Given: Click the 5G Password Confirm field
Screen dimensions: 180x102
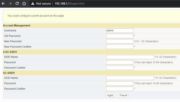Looking at the screenshot, I should pos(120,89).
